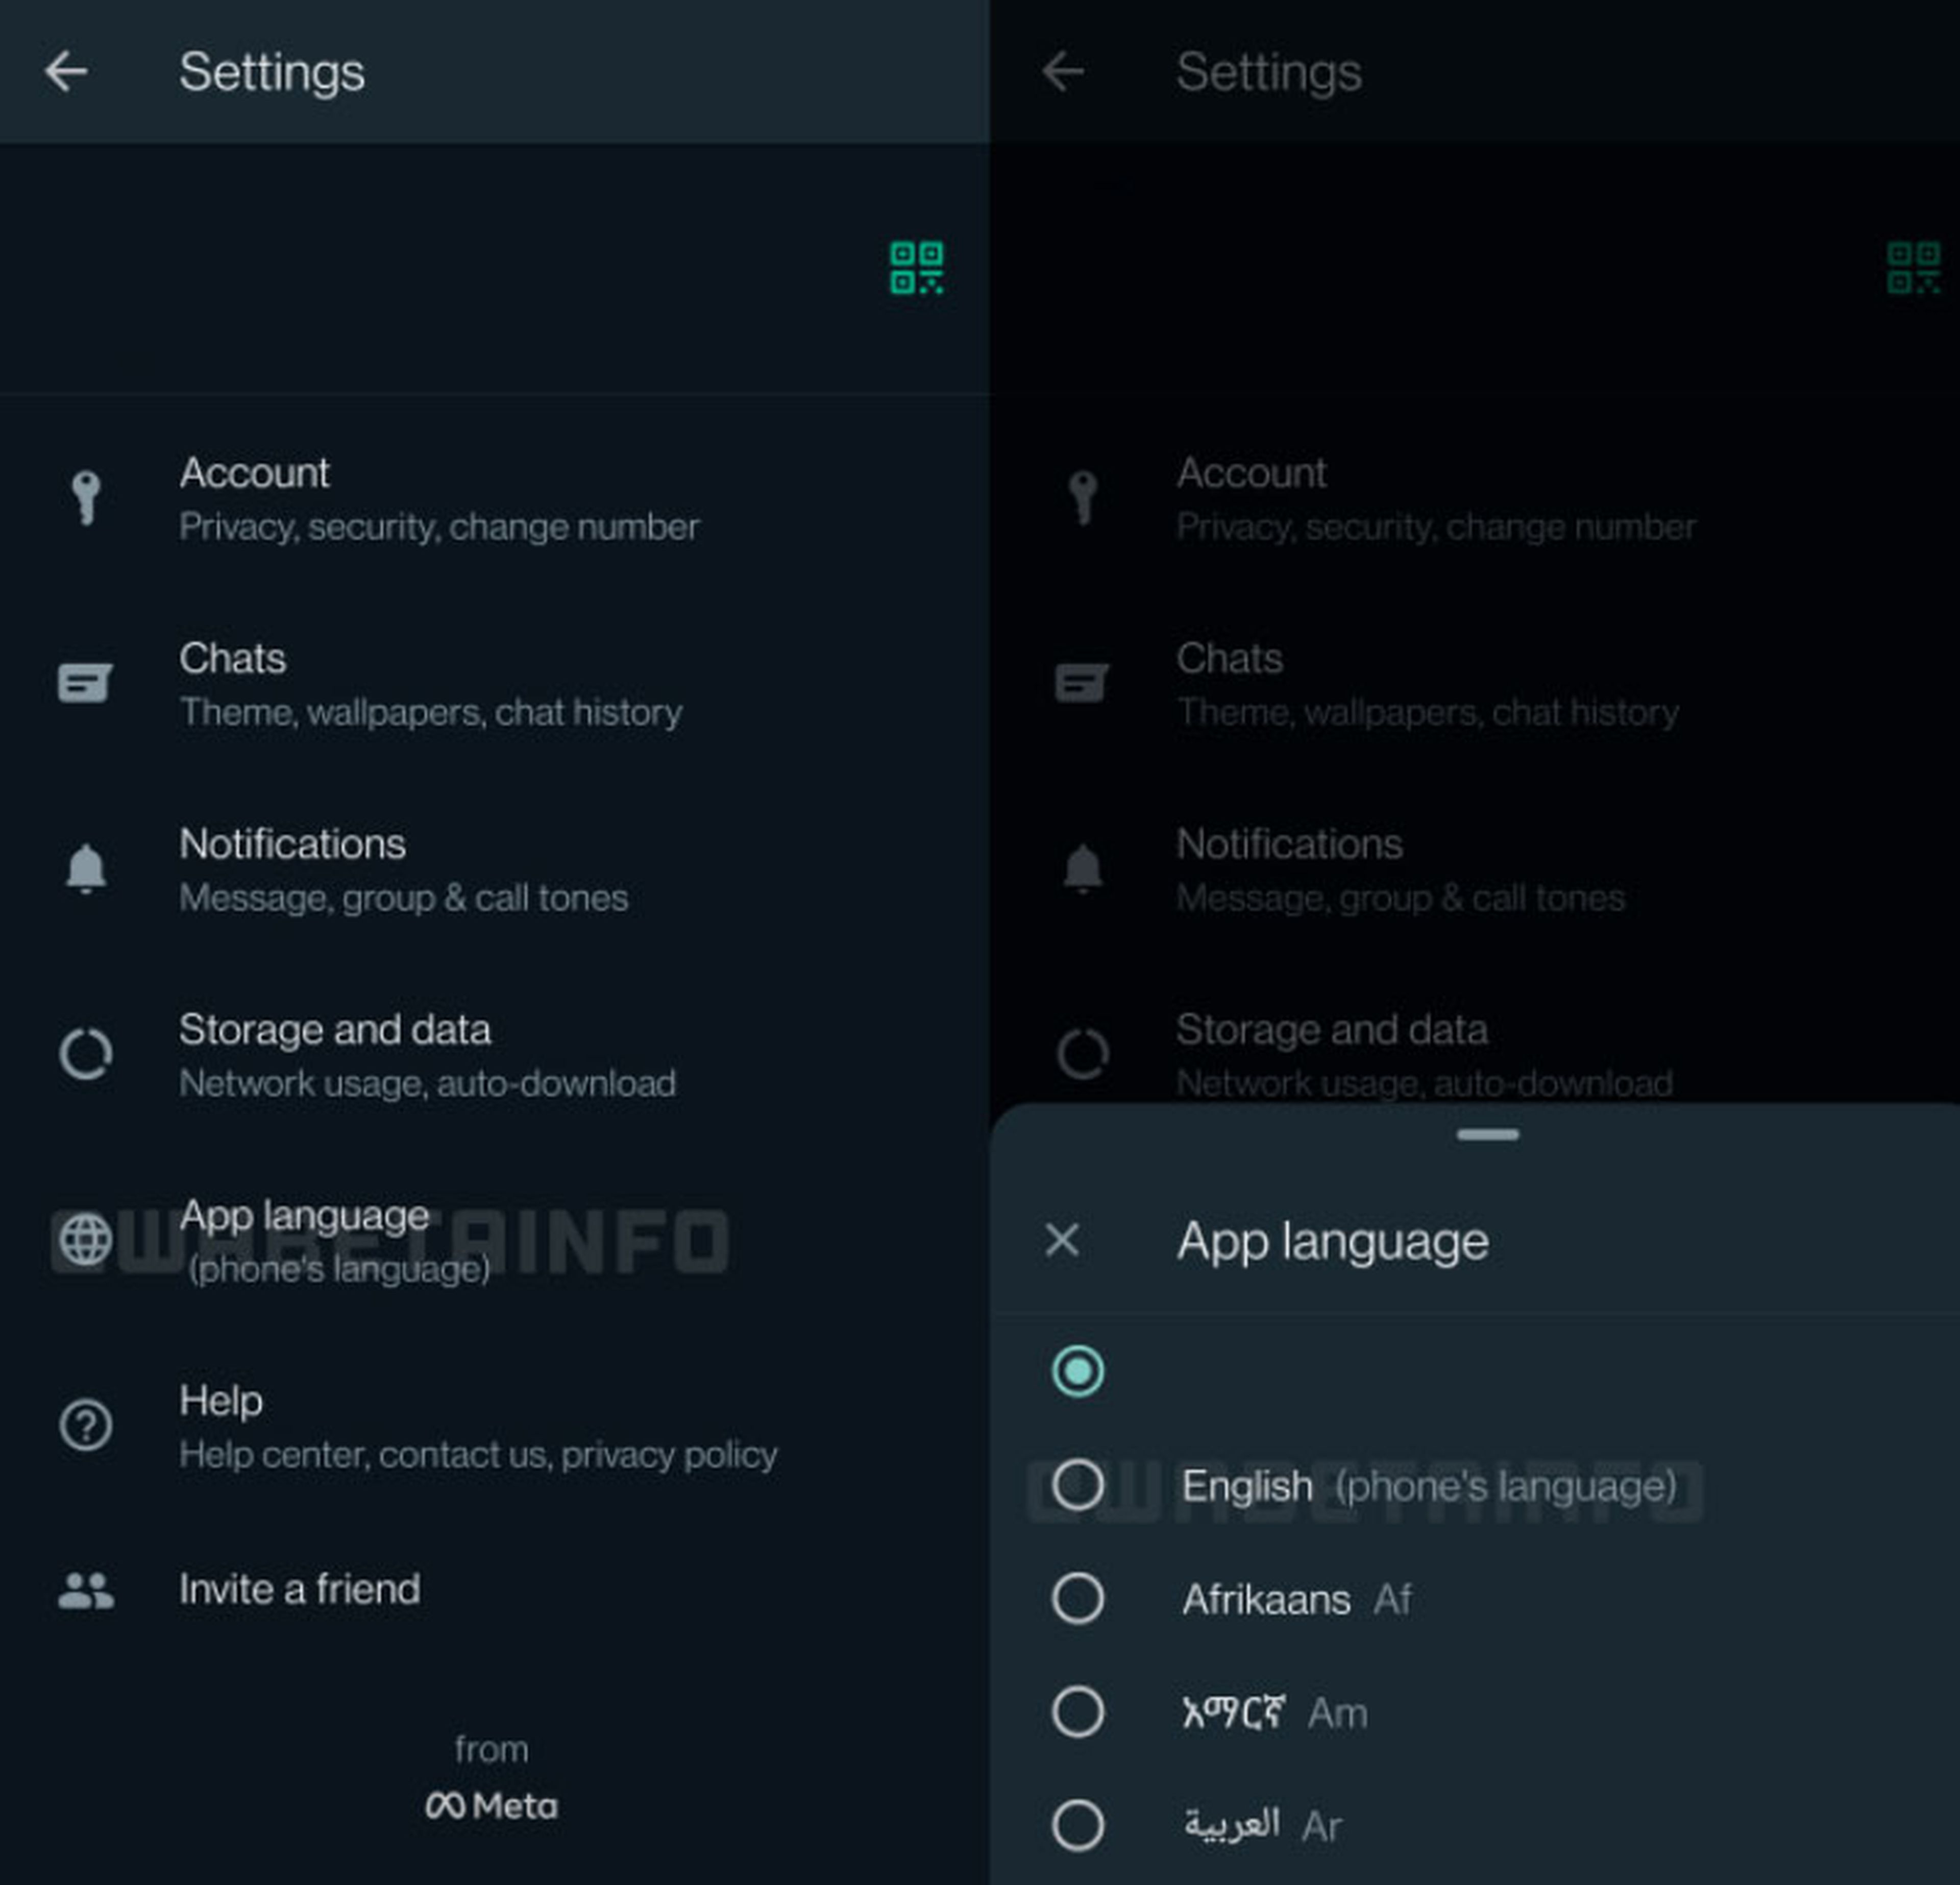1960x1885 pixels.
Task: Close the App language sheet with X
Action: (x=1062, y=1241)
